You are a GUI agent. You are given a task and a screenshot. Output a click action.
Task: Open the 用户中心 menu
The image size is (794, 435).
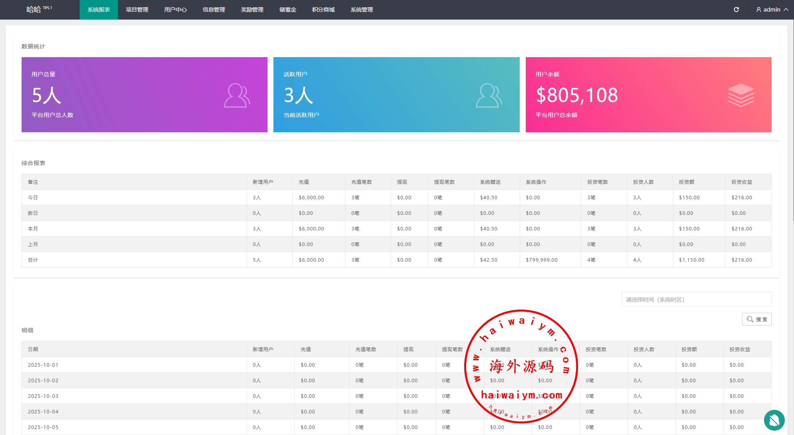click(176, 10)
